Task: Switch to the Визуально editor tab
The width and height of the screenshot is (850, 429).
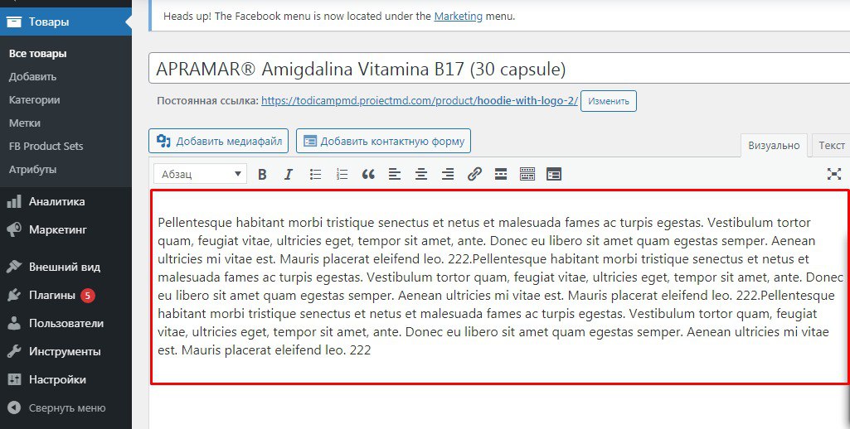Action: (x=774, y=145)
